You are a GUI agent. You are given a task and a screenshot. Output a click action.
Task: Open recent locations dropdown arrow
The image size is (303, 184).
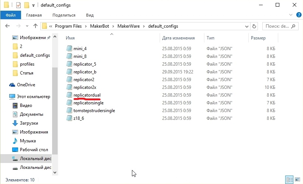27,26
